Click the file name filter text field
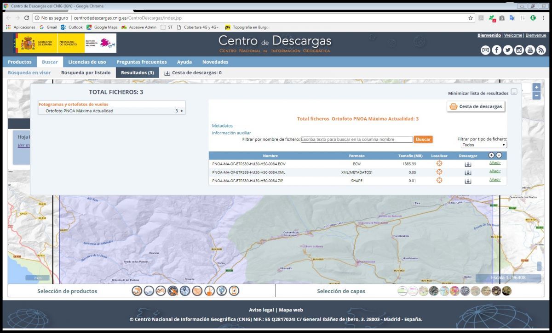The width and height of the screenshot is (552, 333). pyautogui.click(x=357, y=139)
